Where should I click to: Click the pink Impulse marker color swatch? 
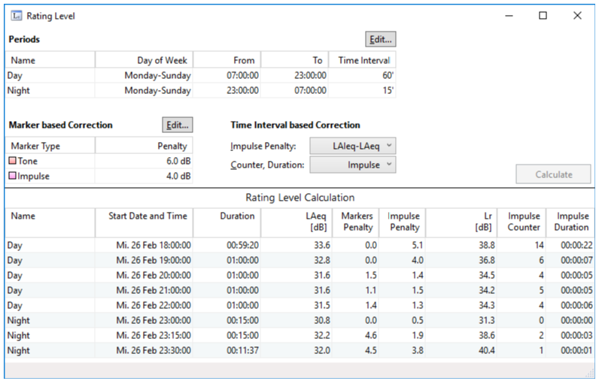tap(12, 176)
